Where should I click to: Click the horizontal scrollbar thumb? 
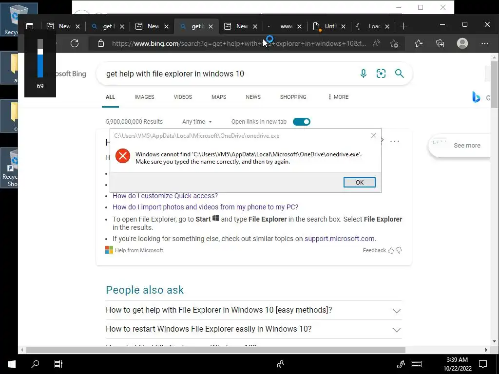[x=216, y=350]
